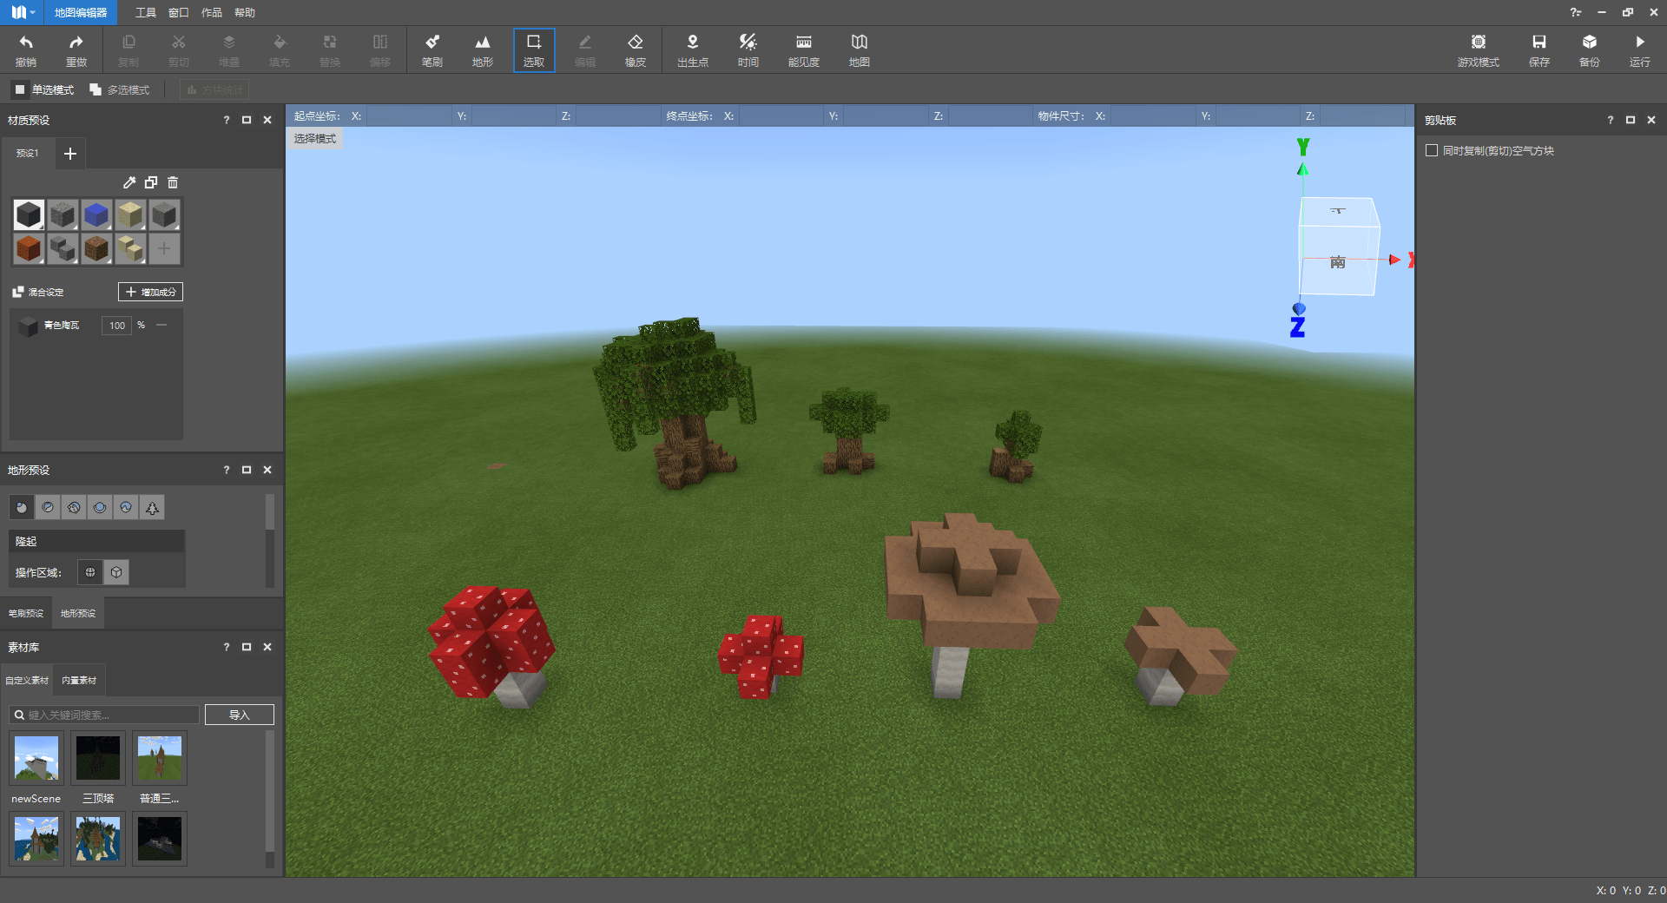Select the dark gray block swatch
Screen dimensions: 1667x903
pos(29,214)
